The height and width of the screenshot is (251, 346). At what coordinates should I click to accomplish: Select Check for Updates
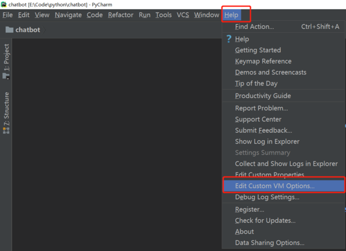pos(283,220)
